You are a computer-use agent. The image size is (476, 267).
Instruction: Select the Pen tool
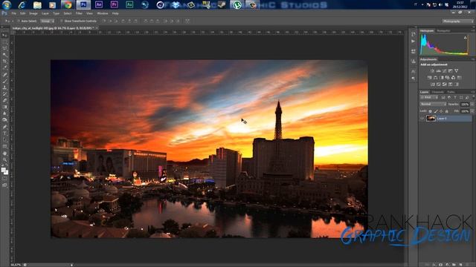coord(4,127)
